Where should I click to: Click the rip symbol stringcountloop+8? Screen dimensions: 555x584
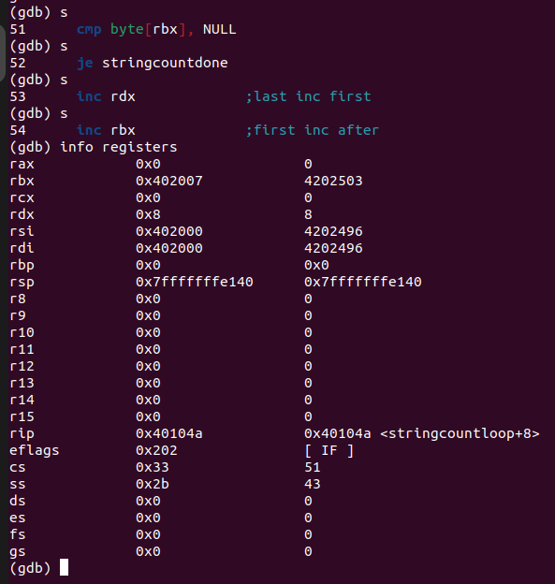(x=460, y=433)
